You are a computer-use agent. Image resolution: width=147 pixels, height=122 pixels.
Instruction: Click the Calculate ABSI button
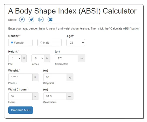pos(21,110)
